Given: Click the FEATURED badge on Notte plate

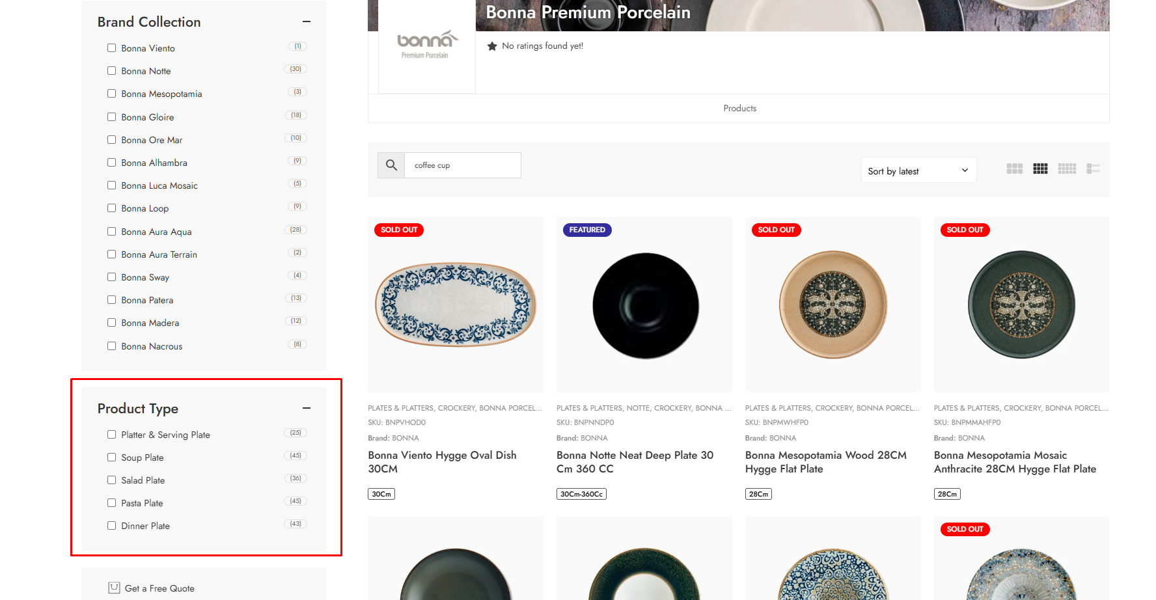Looking at the screenshot, I should pos(587,230).
